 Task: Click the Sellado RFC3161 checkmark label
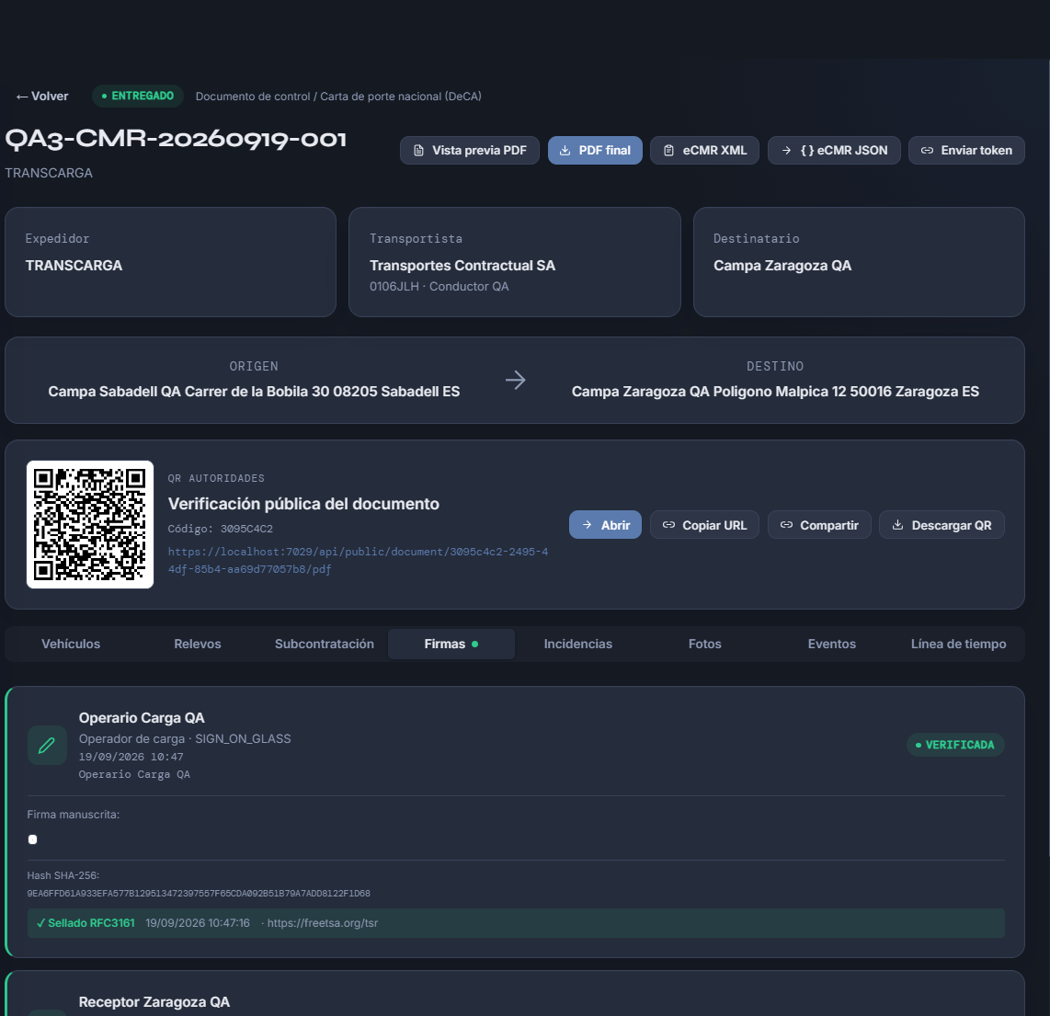(x=86, y=923)
